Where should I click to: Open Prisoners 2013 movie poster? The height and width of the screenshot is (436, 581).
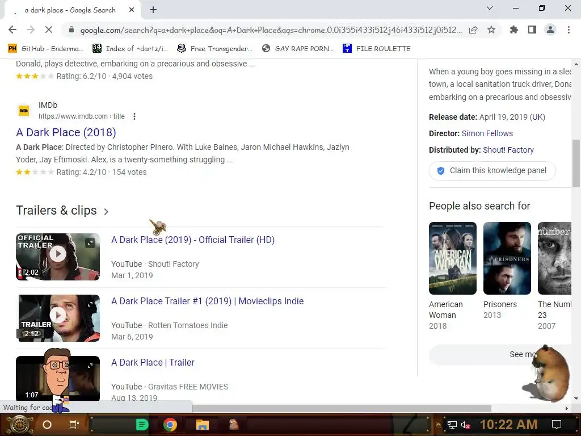(x=507, y=258)
